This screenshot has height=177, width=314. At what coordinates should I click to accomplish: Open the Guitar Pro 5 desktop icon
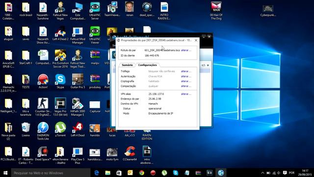coord(78,81)
